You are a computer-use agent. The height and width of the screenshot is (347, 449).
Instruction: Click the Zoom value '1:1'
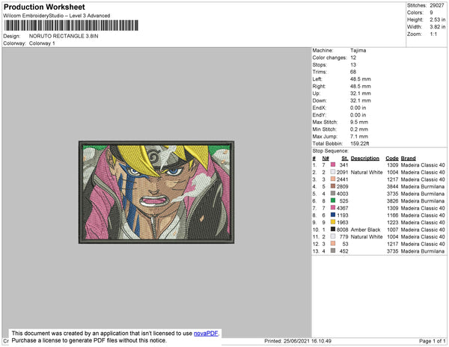(433, 34)
